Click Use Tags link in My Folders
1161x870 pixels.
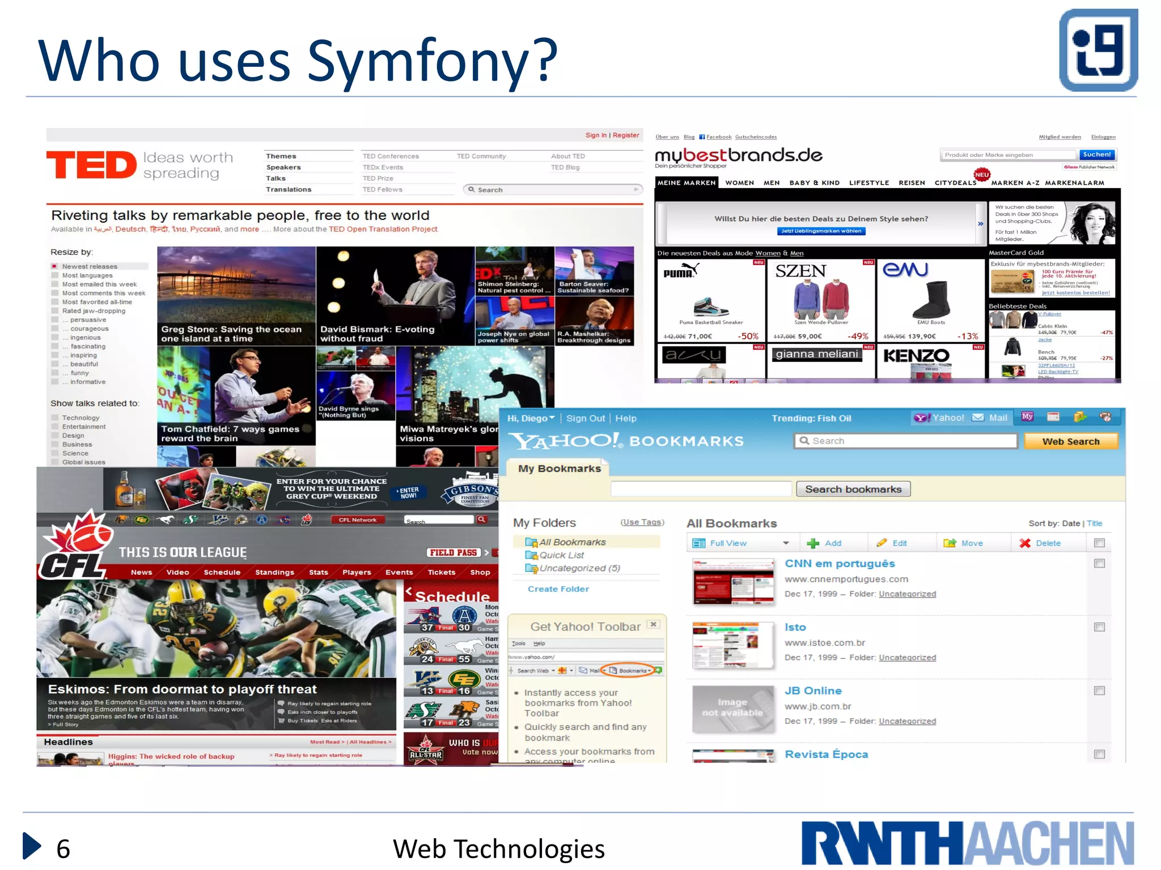point(642,522)
